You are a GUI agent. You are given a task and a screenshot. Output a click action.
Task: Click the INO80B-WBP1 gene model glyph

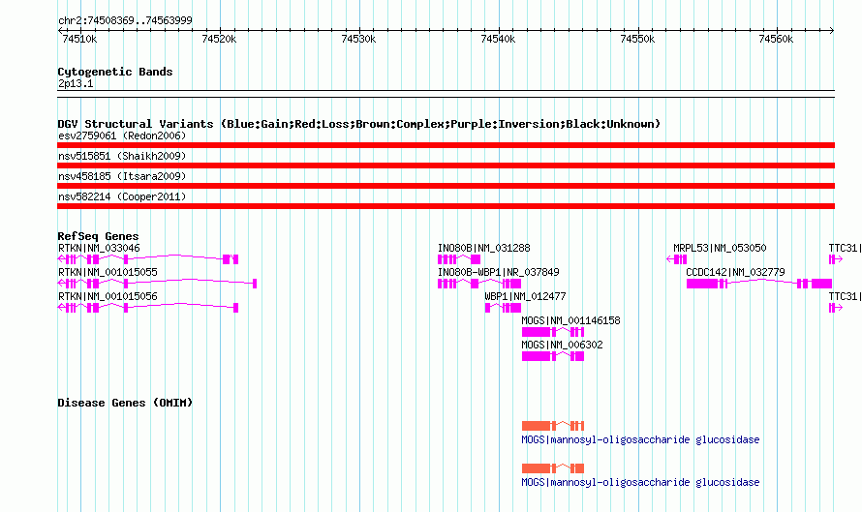pyautogui.click(x=479, y=284)
